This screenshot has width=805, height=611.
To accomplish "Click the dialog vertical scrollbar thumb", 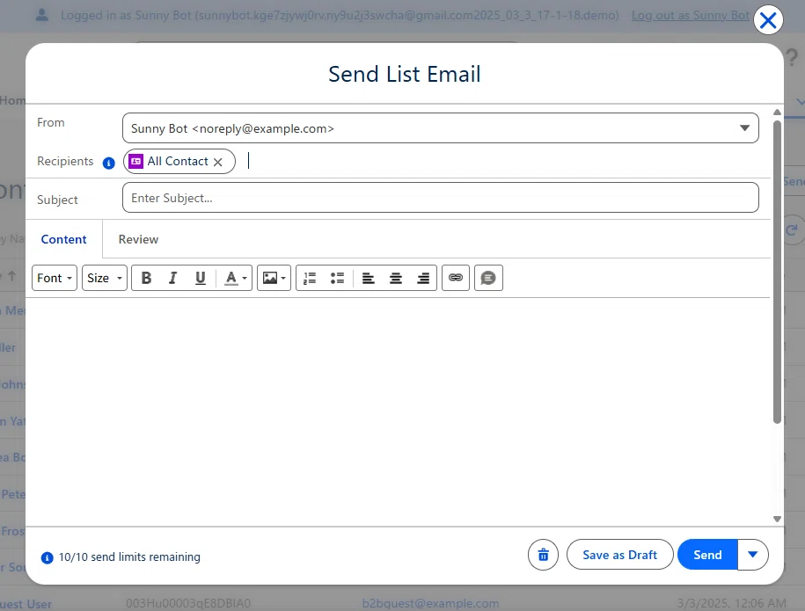I will (777, 272).
